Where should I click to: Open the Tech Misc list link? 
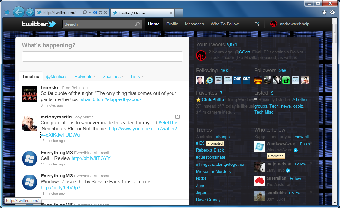click(x=264, y=112)
